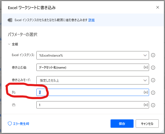
Task: Click the {x} variable icon in 行 field
Action: pyautogui.click(x=146, y=105)
